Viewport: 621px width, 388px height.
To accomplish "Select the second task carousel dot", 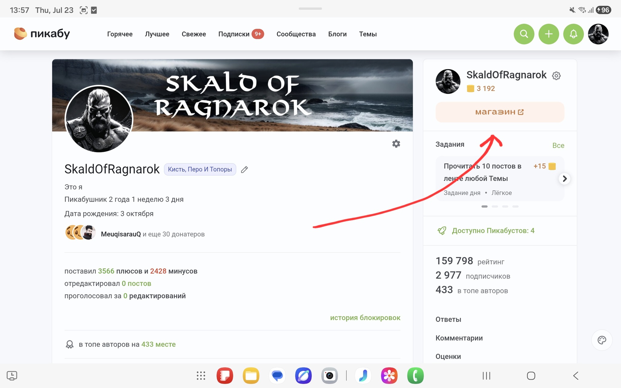I will (495, 206).
